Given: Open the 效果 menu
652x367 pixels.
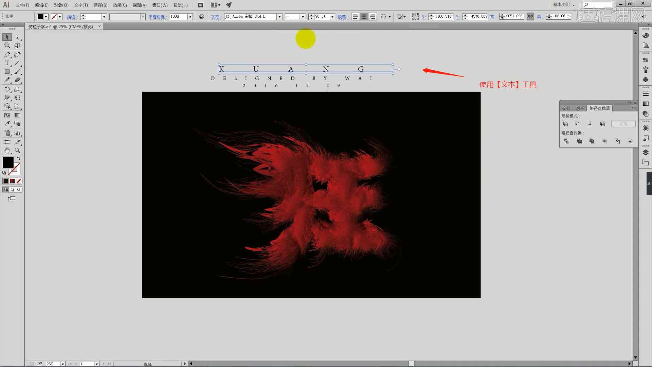Looking at the screenshot, I should click(119, 4).
